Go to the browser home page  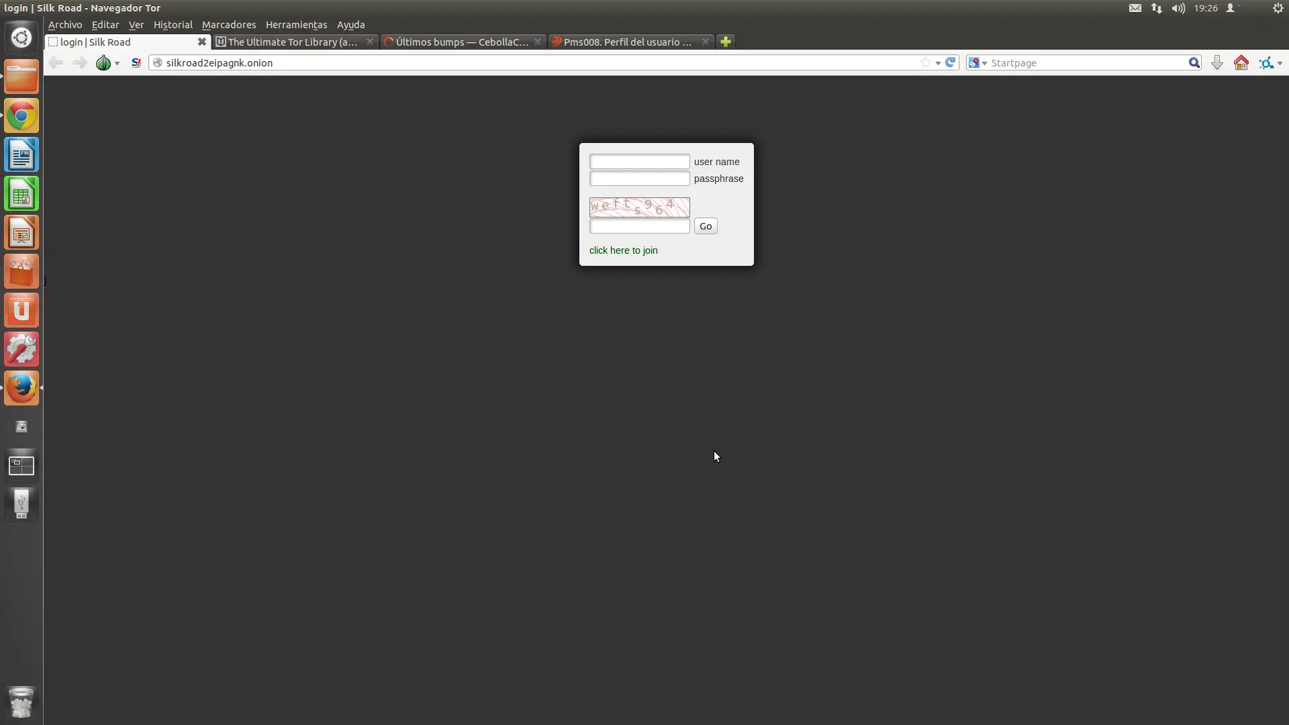1241,63
